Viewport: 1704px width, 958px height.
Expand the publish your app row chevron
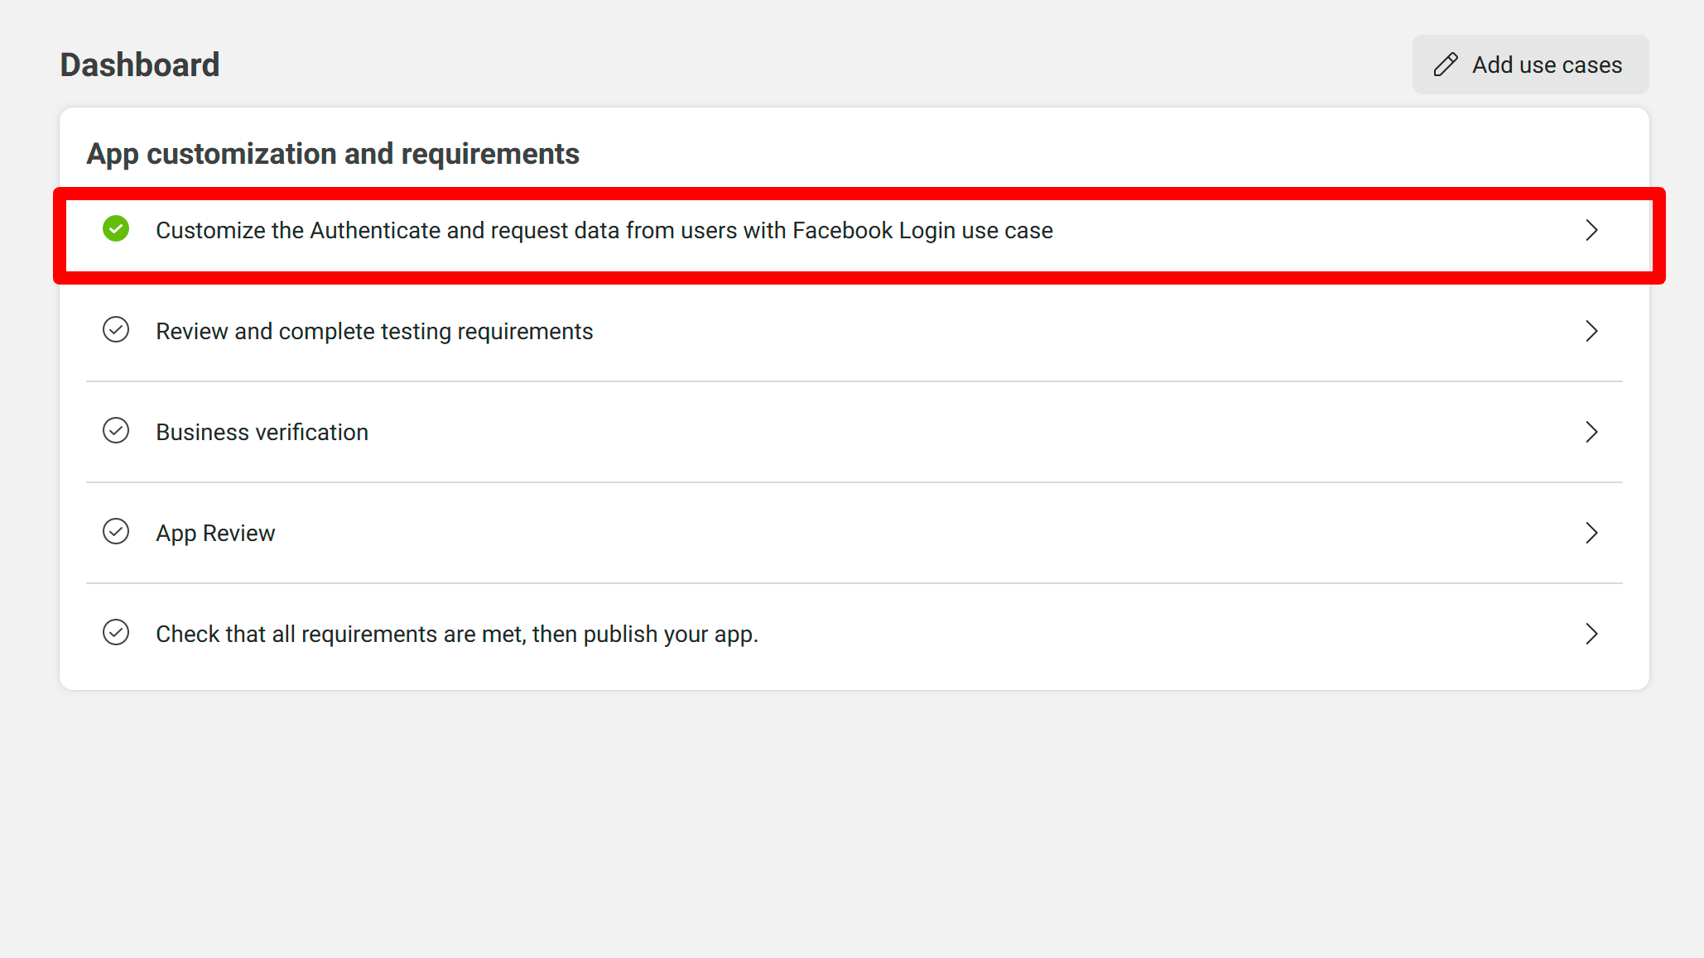click(x=1591, y=634)
